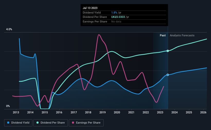Click the 4.0% y-axis label
The width and height of the screenshot is (211, 130).
9,29
